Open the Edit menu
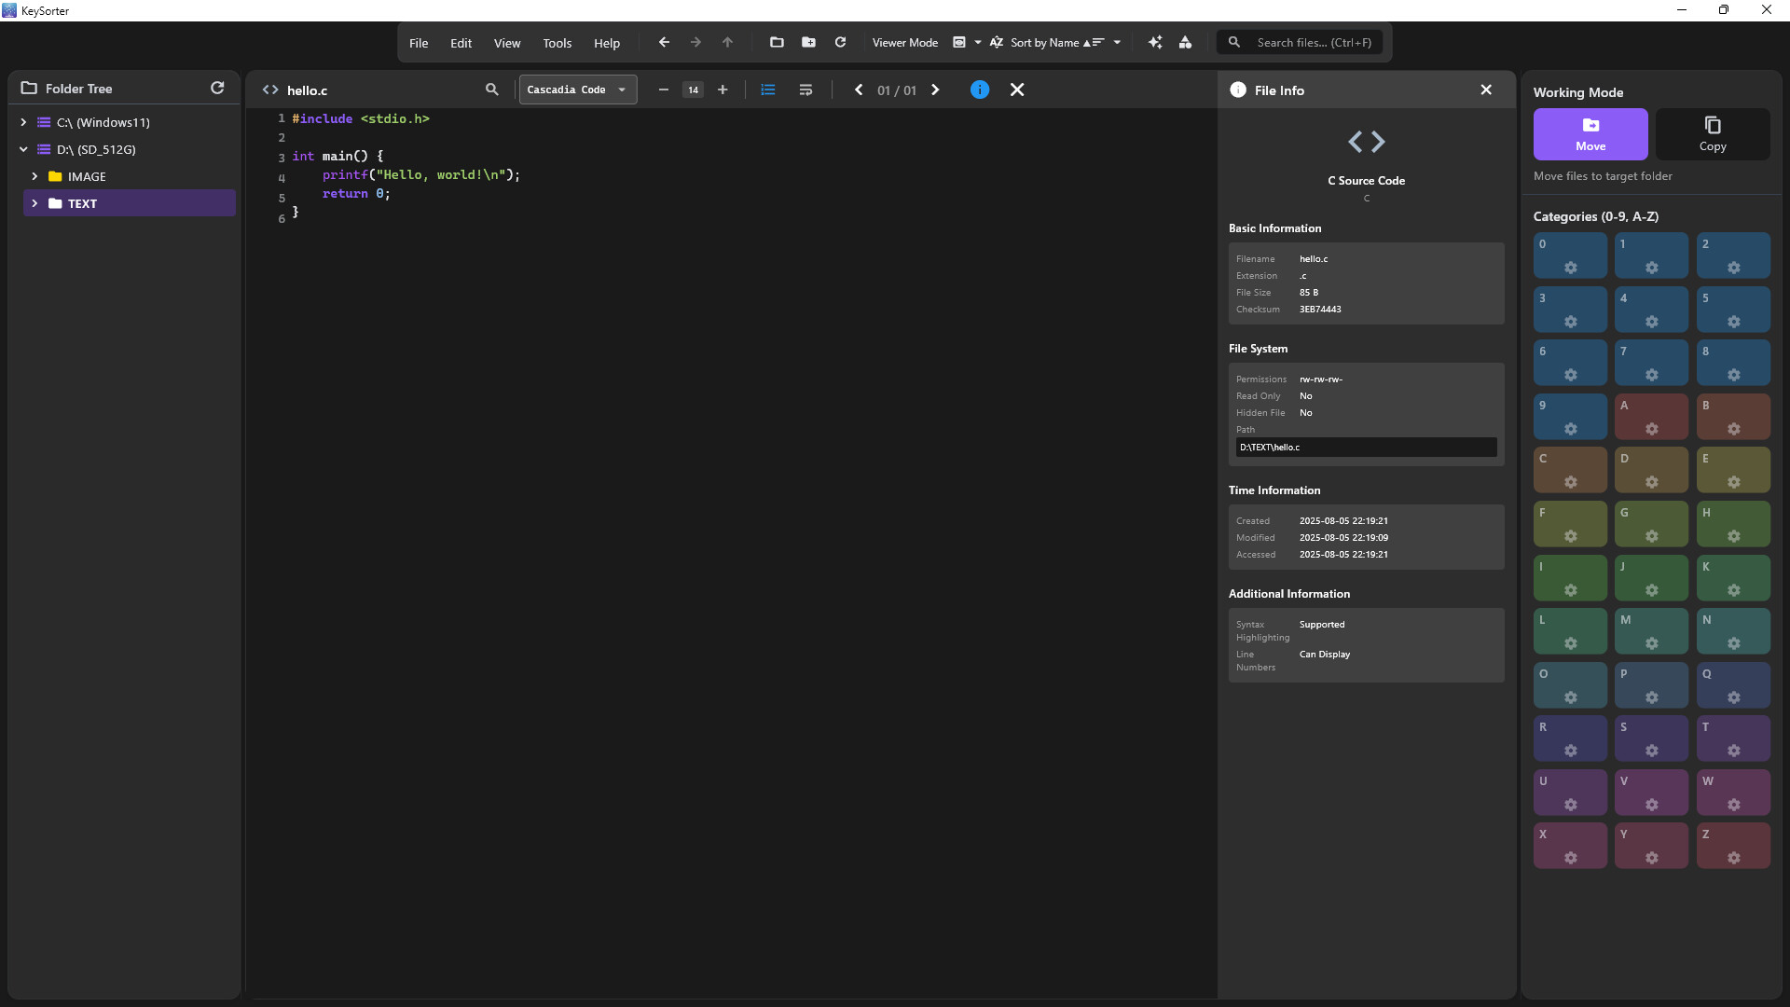The width and height of the screenshot is (1790, 1007). [x=460, y=43]
